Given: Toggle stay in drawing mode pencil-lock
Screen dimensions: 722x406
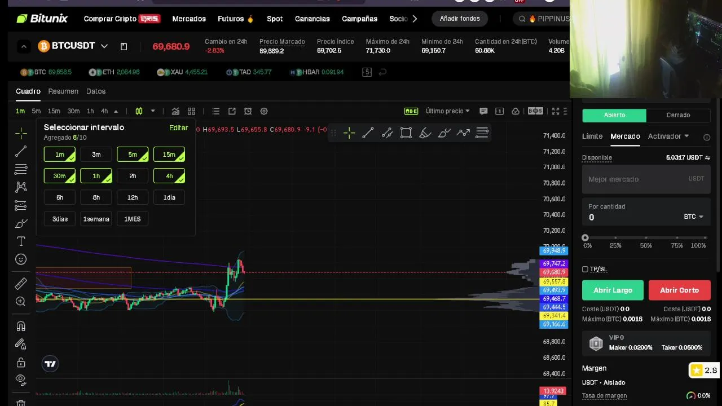Looking at the screenshot, I should point(21,344).
